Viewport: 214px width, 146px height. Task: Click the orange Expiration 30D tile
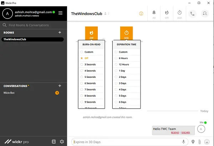[x=126, y=33]
